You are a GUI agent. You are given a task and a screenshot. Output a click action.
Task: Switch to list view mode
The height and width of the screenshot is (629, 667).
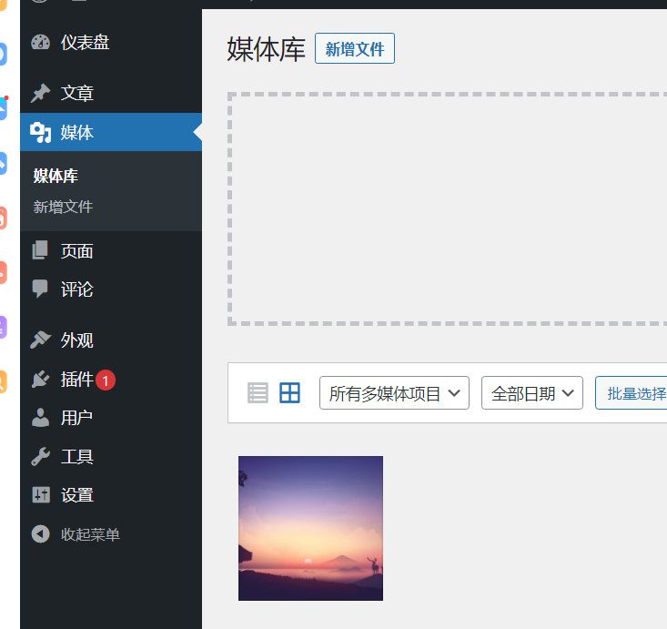click(258, 393)
